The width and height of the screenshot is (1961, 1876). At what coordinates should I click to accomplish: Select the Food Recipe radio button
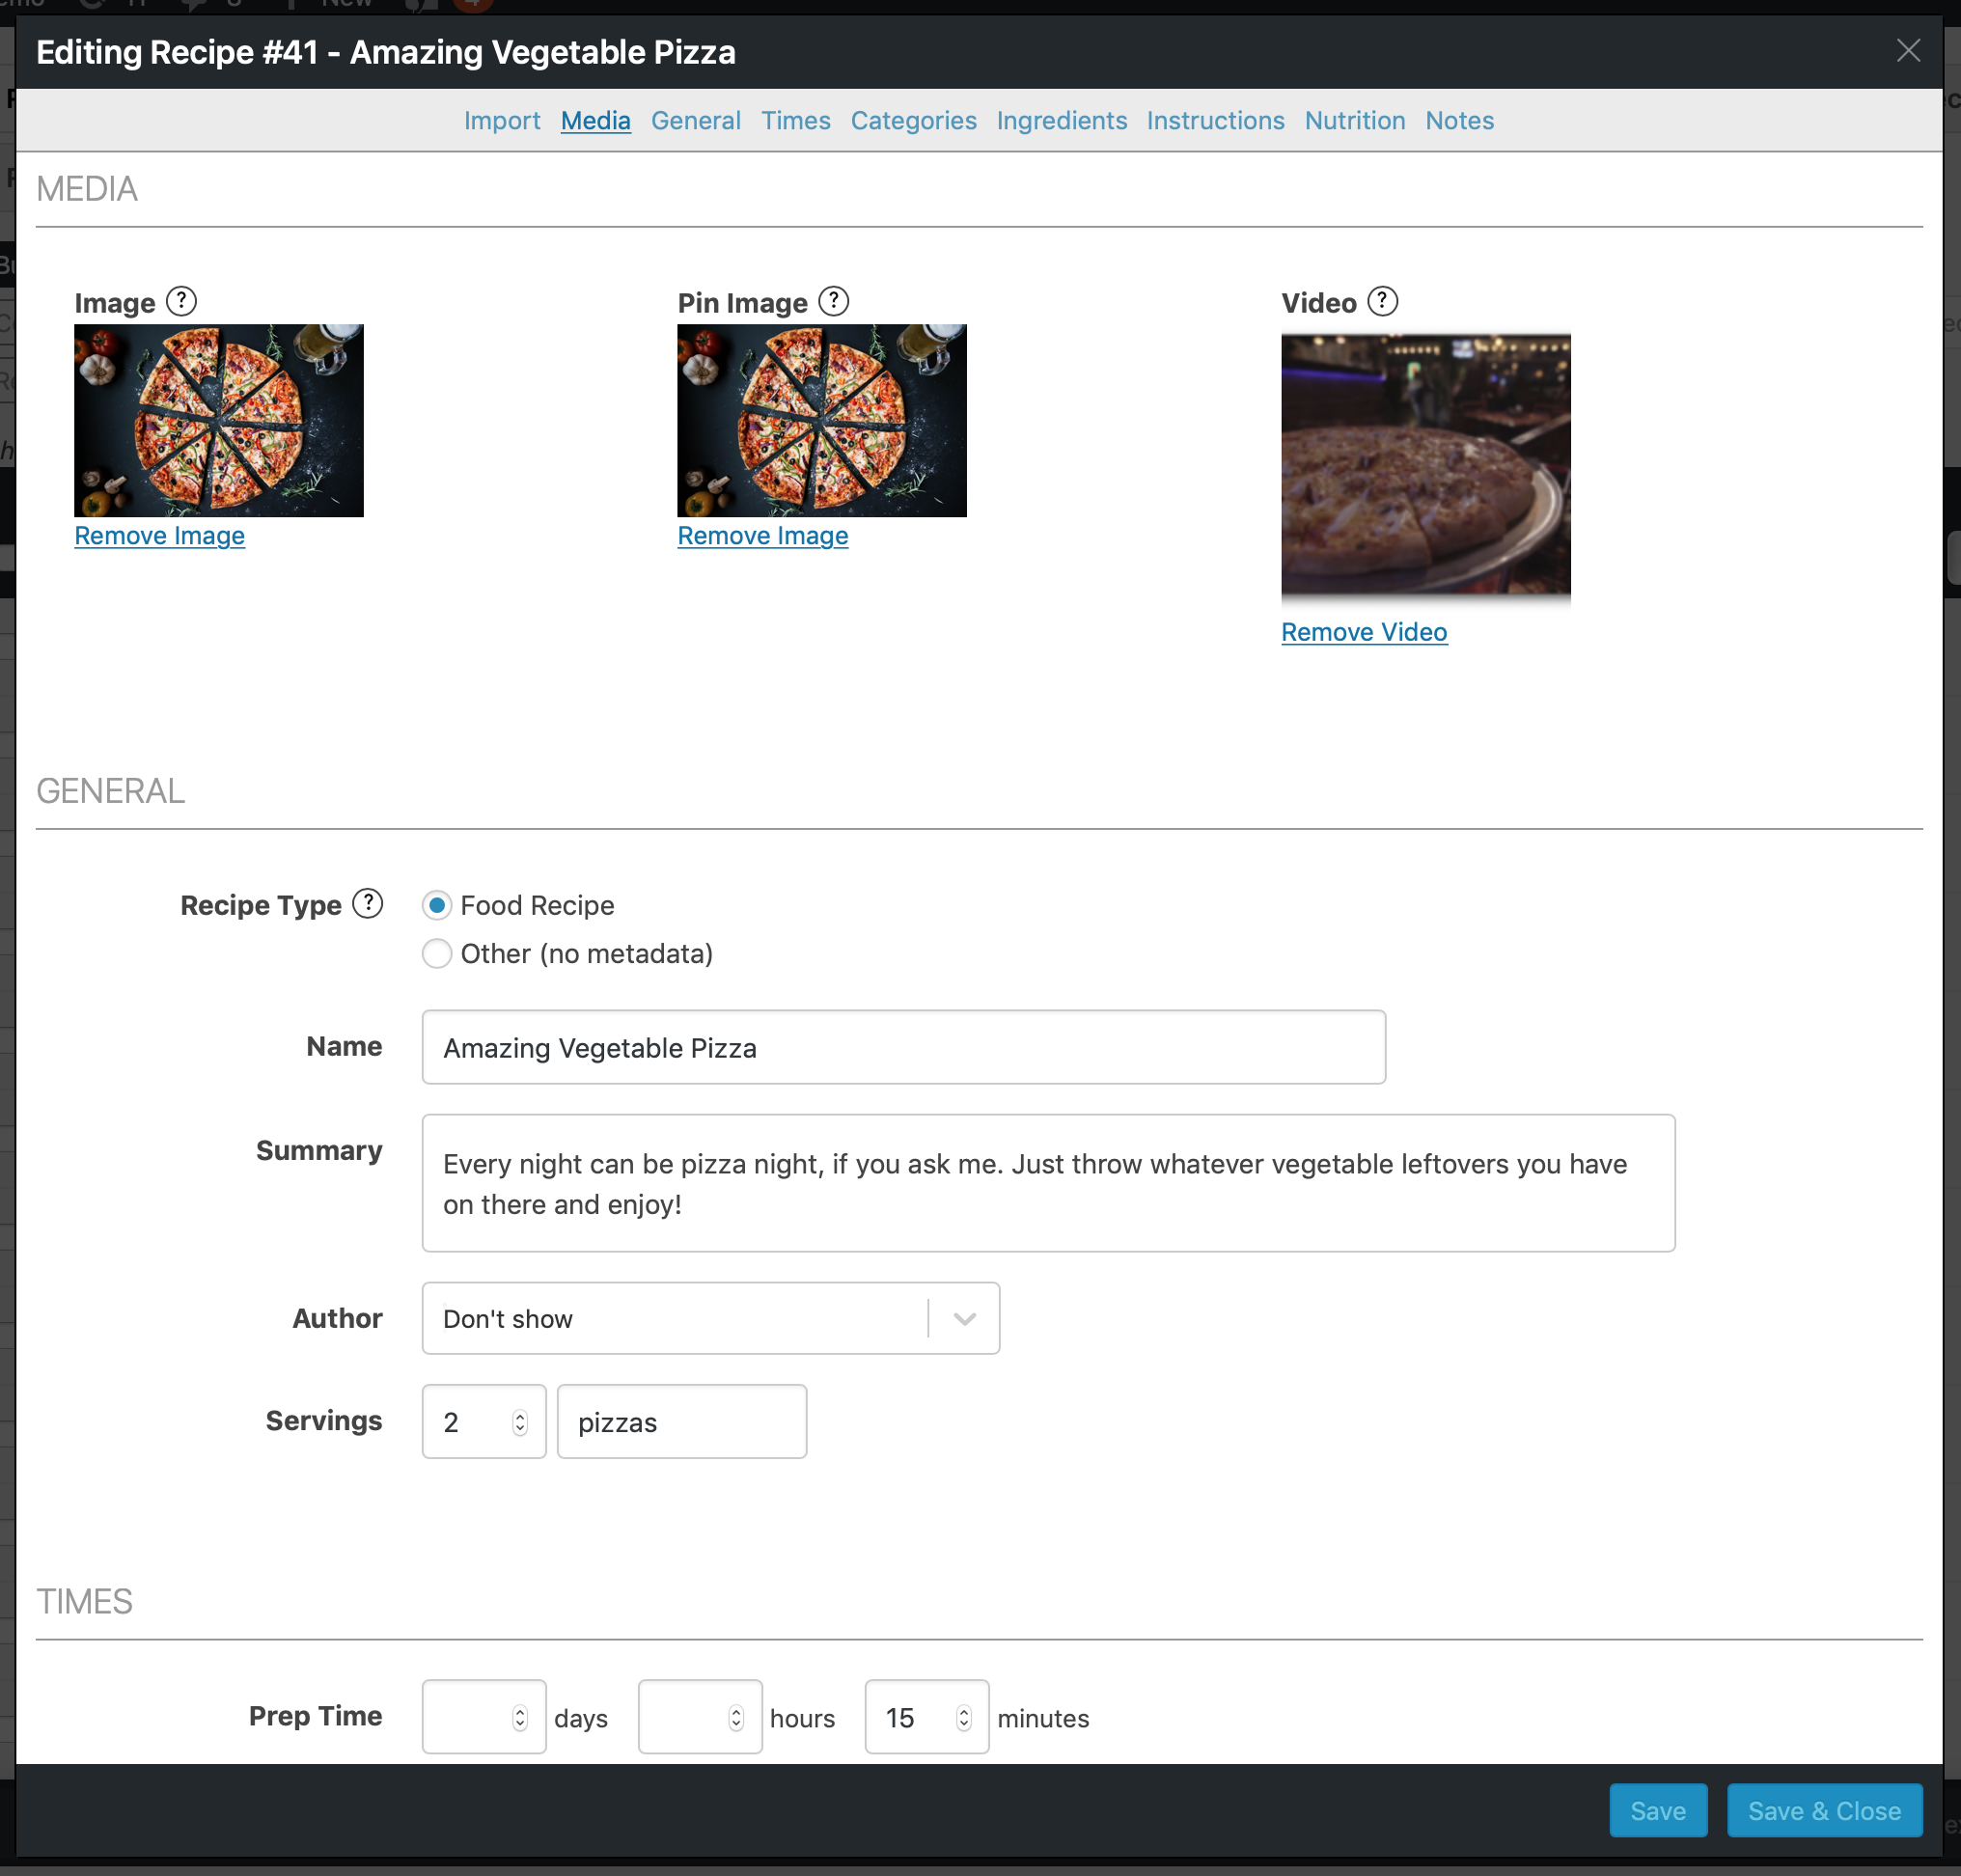(436, 905)
